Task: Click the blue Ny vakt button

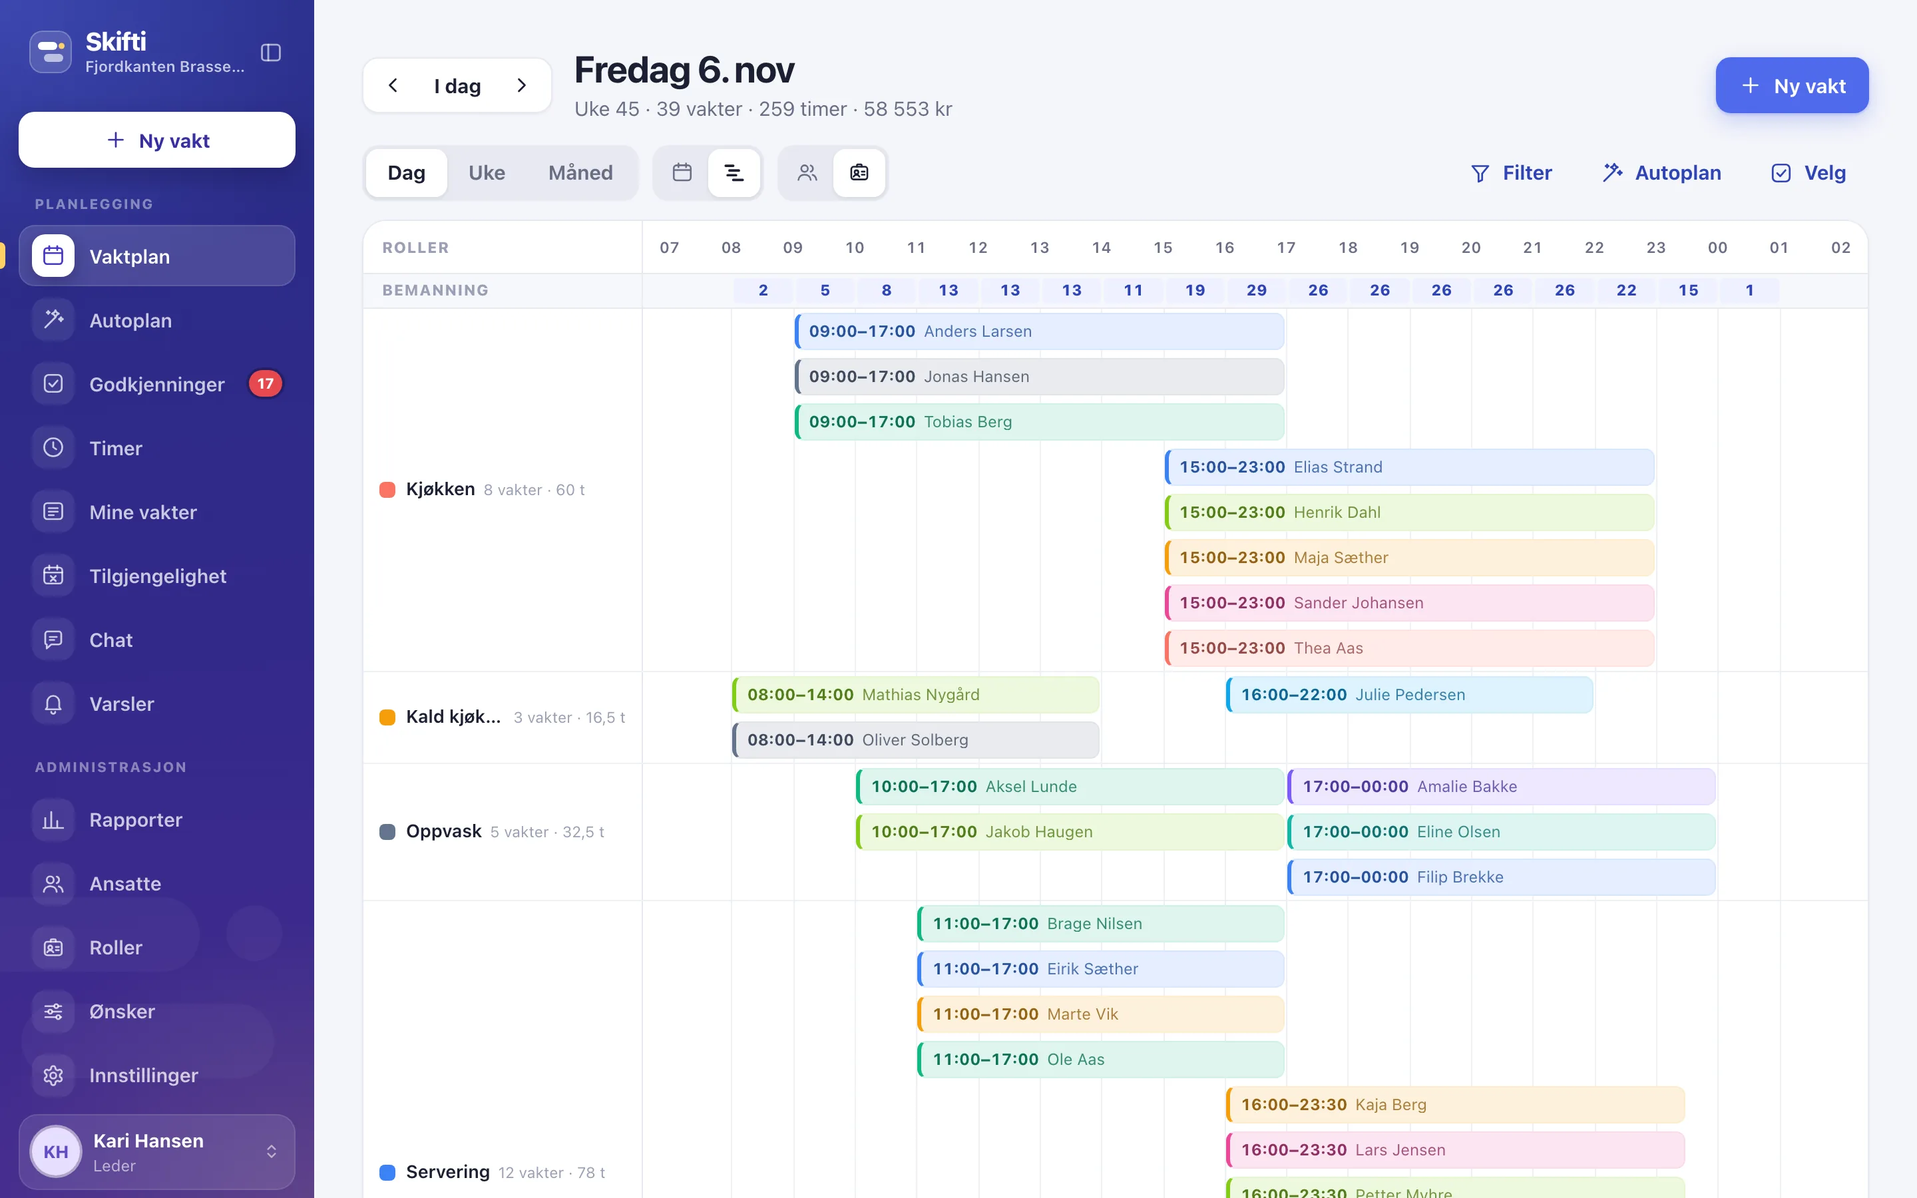Action: [x=1792, y=86]
